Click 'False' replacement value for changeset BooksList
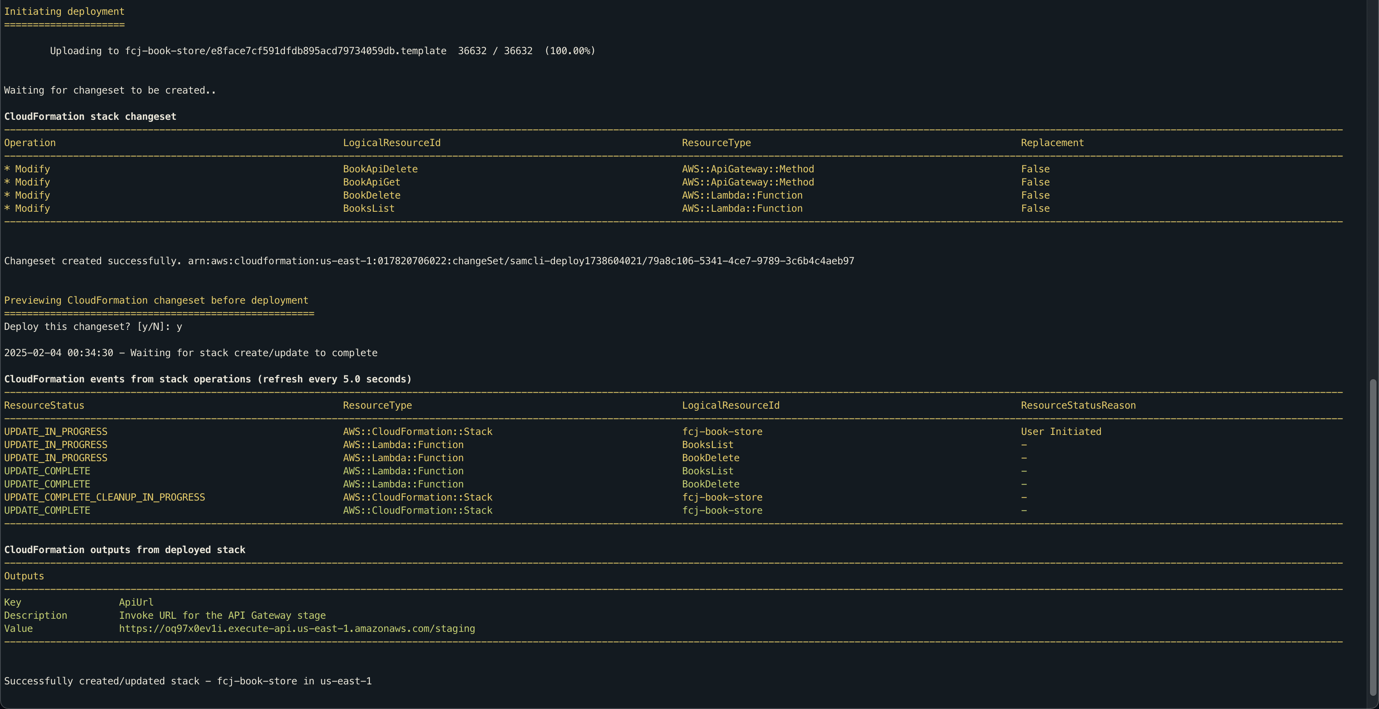The image size is (1379, 709). pyautogui.click(x=1035, y=209)
